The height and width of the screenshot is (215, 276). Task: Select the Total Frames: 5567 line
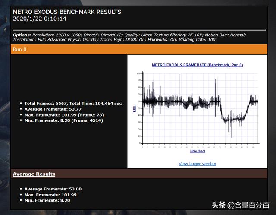tap(73, 104)
